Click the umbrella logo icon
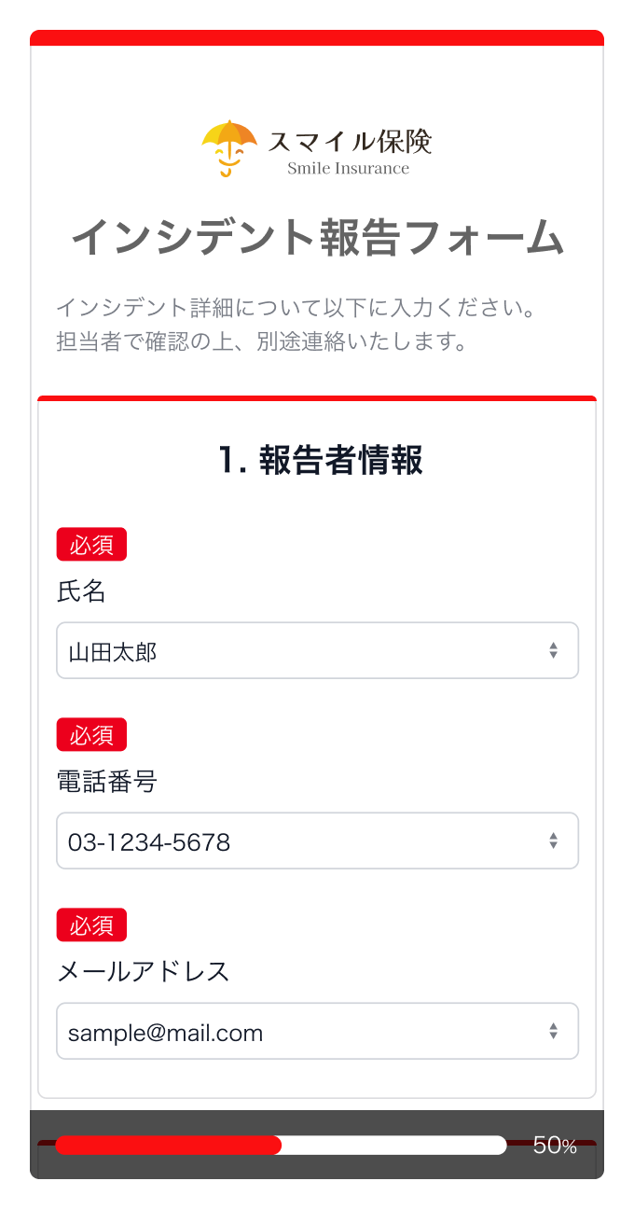Screen dimensions: 634x1209 tap(229, 146)
